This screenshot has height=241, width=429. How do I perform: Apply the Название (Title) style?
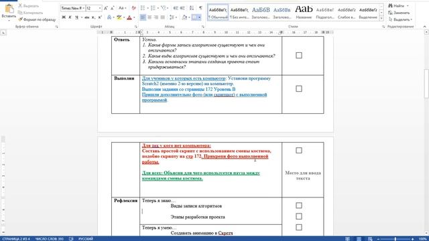coord(304,12)
